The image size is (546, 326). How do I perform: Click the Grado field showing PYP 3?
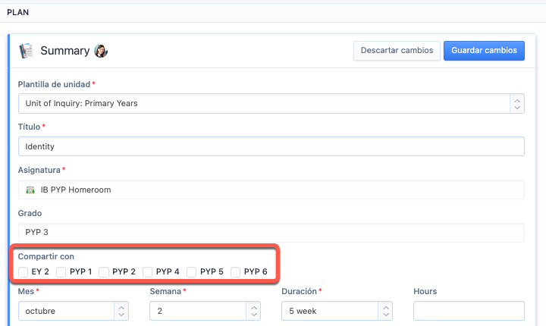271,233
